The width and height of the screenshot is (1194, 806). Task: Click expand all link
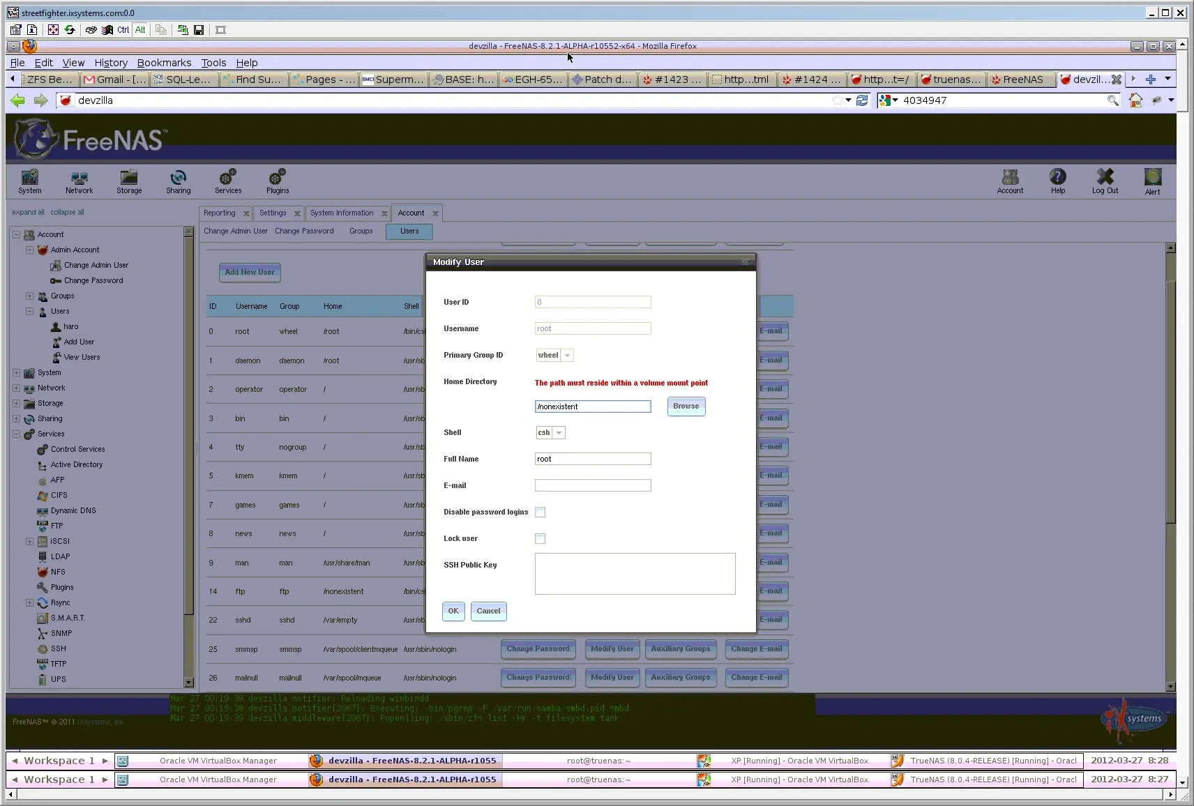click(x=28, y=213)
